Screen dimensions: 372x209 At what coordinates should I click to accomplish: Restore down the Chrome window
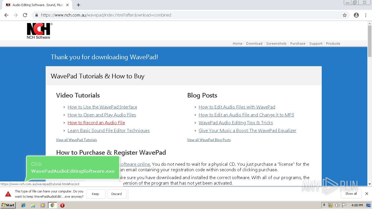[355, 3]
